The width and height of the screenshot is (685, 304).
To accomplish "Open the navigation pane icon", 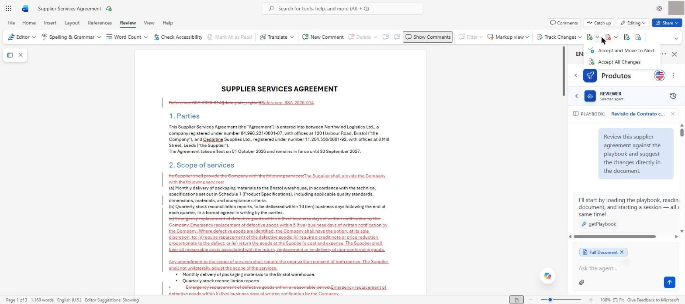I will tap(10, 55).
